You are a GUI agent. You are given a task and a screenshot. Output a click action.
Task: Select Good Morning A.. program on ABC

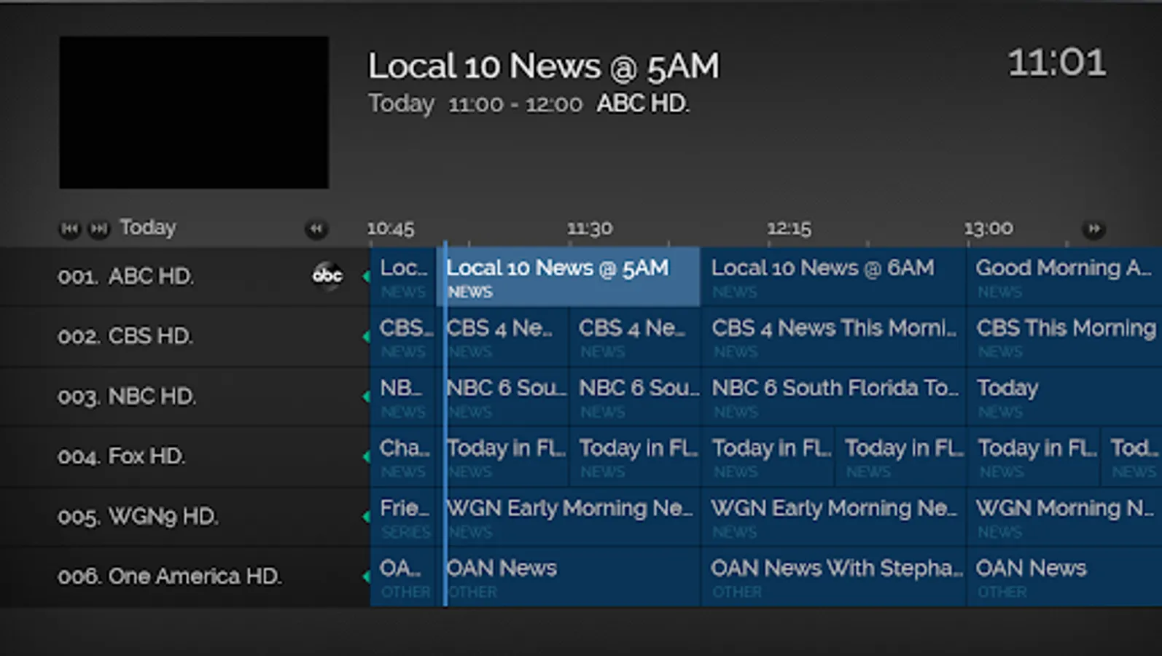[1064, 277]
